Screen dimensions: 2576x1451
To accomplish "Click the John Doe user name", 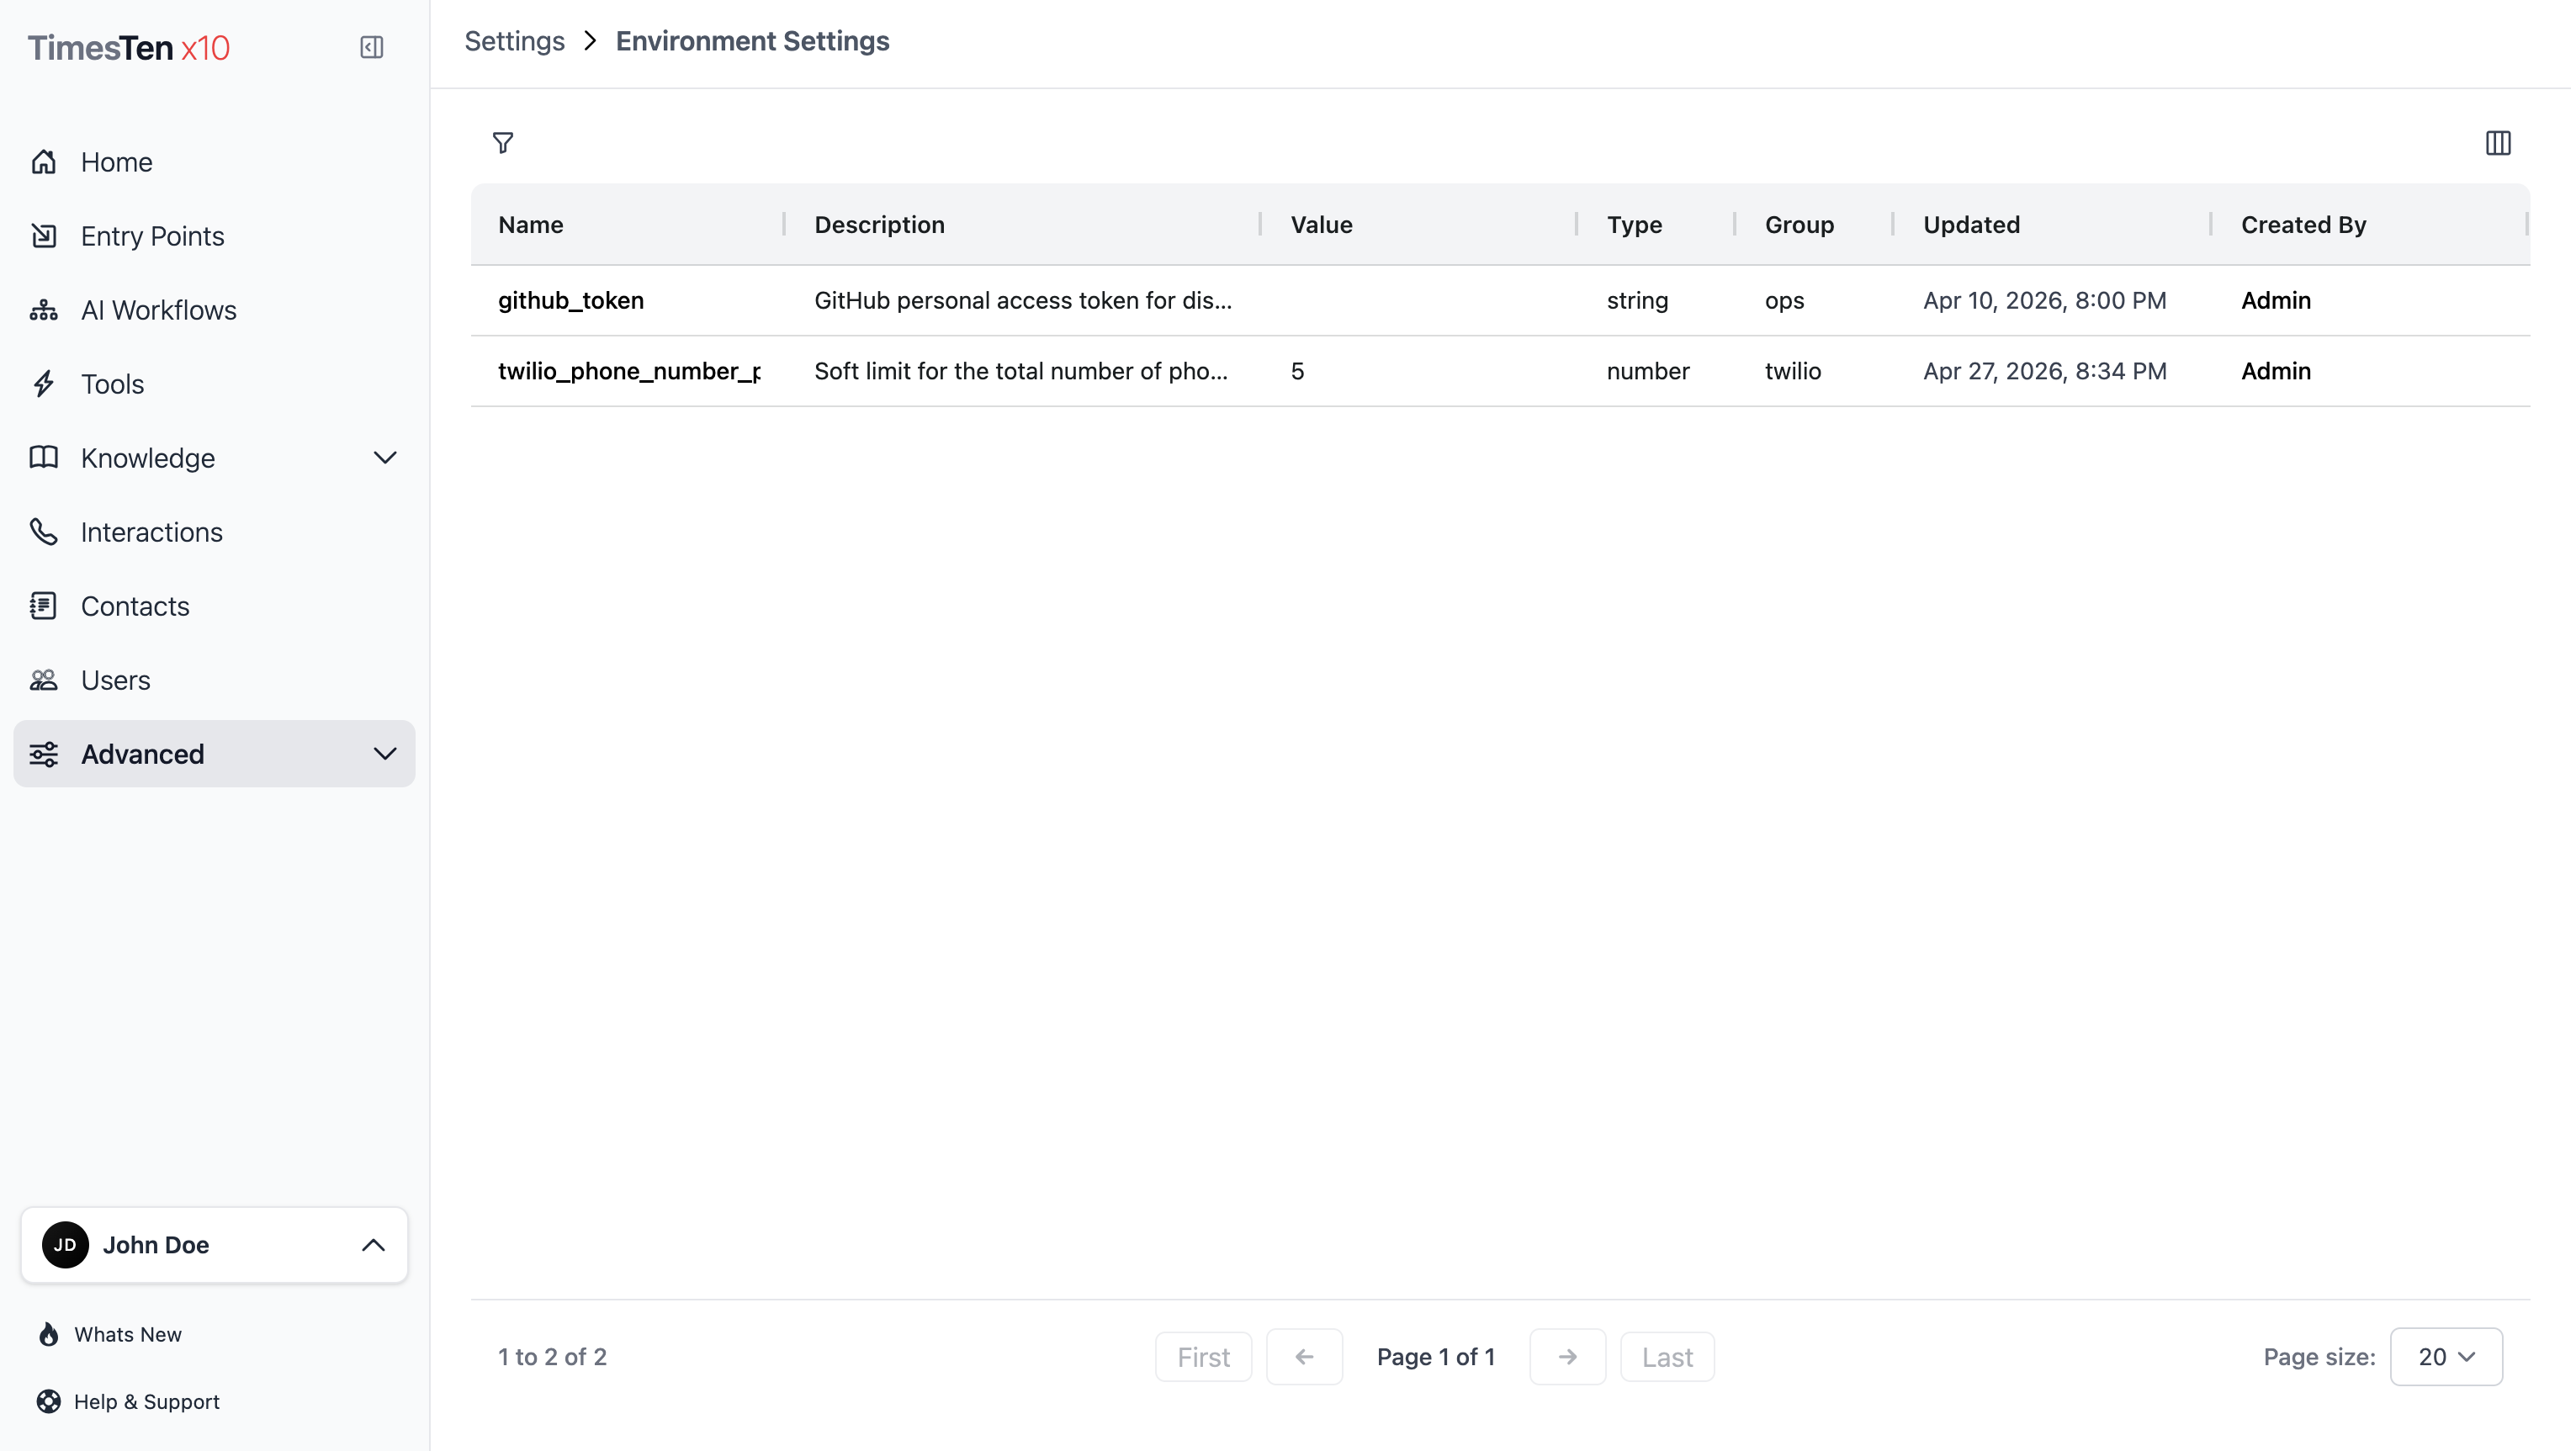I will coord(156,1244).
